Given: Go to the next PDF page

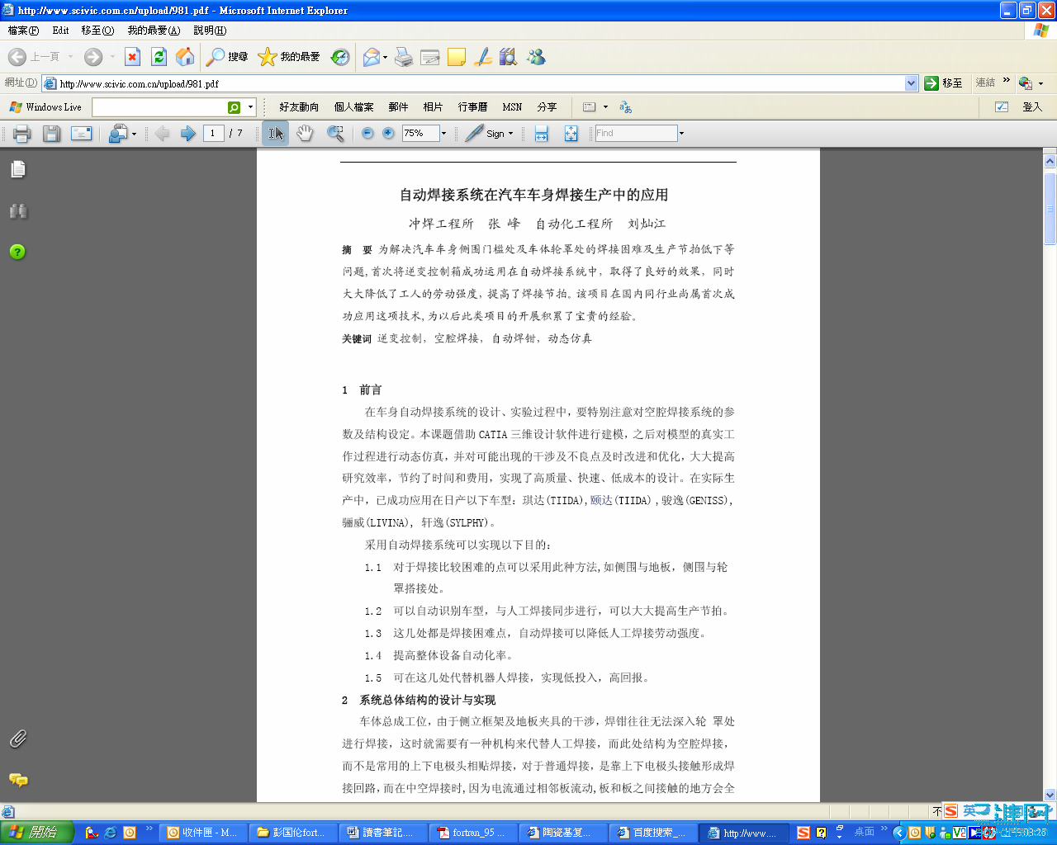Looking at the screenshot, I should pos(187,133).
